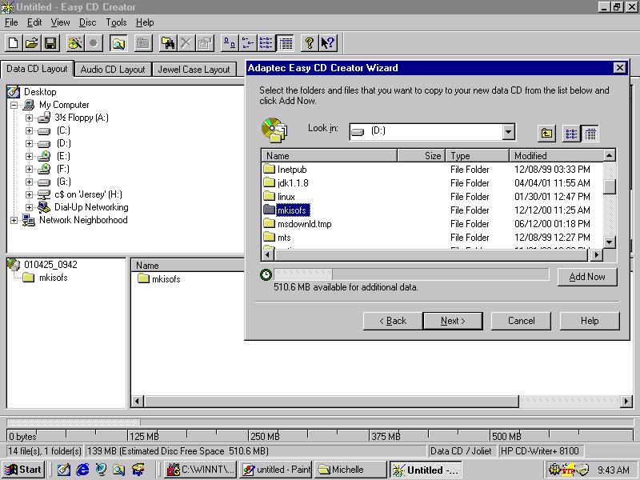Click right arrow of layout pane horizontal scrollbar
Viewport: 640px width, 480px height.
click(x=626, y=402)
